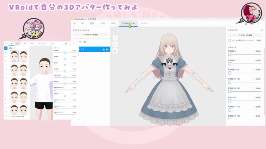
Task: Click the export/share icon in the small window toolbar
Action: click(70, 44)
